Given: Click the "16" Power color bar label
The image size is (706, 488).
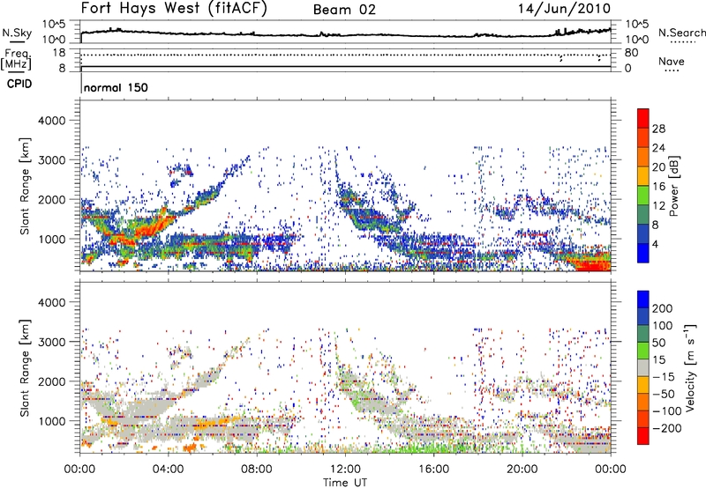Looking at the screenshot, I should coord(658,187).
